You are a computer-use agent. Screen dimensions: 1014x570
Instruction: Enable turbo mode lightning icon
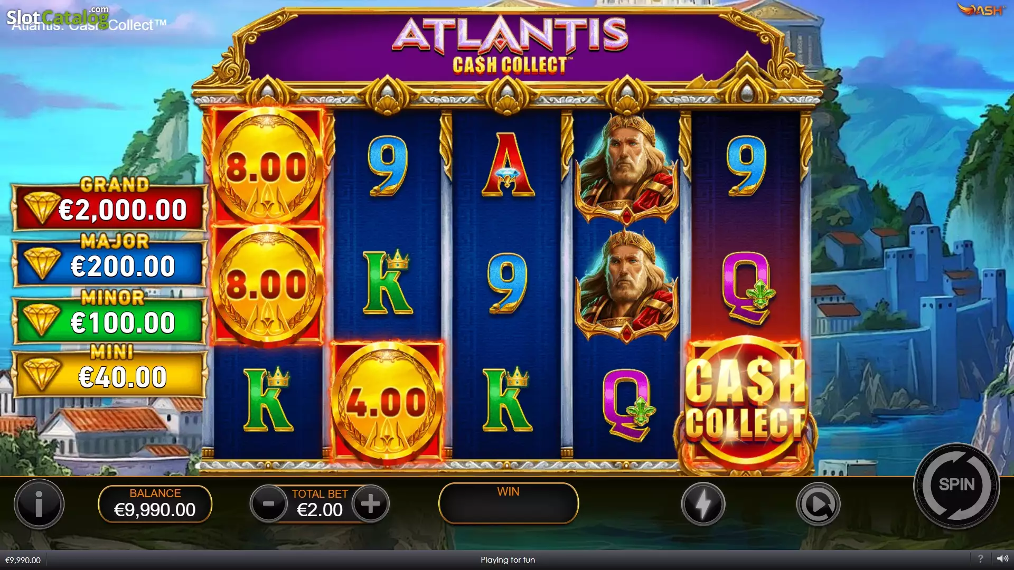pyautogui.click(x=703, y=504)
